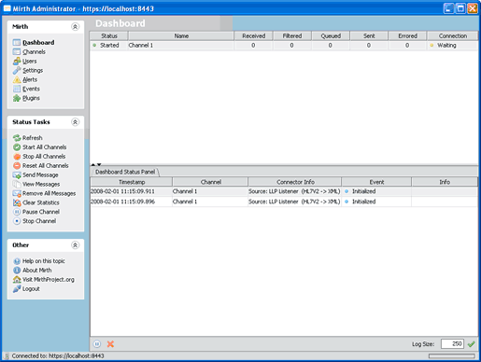Click the View Messages icon
Screen dimensions: 481x362
tap(17, 184)
